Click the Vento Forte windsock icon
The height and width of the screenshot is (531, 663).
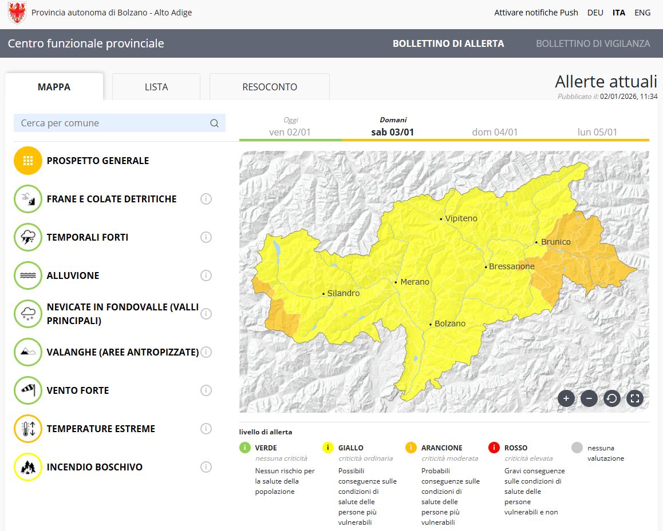click(x=28, y=390)
